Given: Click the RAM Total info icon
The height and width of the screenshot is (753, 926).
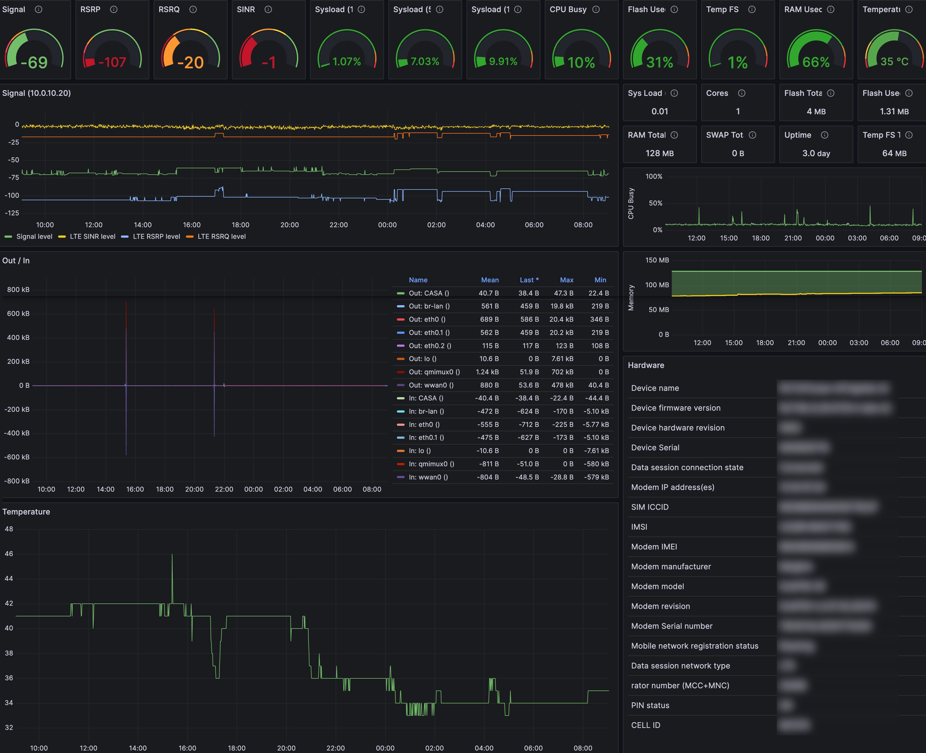Looking at the screenshot, I should point(674,135).
